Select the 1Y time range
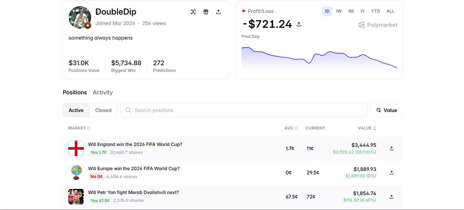Viewport: 464px width, 210px height. click(362, 11)
